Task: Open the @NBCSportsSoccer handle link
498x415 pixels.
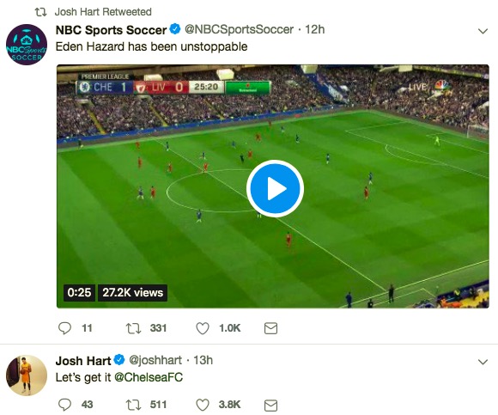Action: 240,29
